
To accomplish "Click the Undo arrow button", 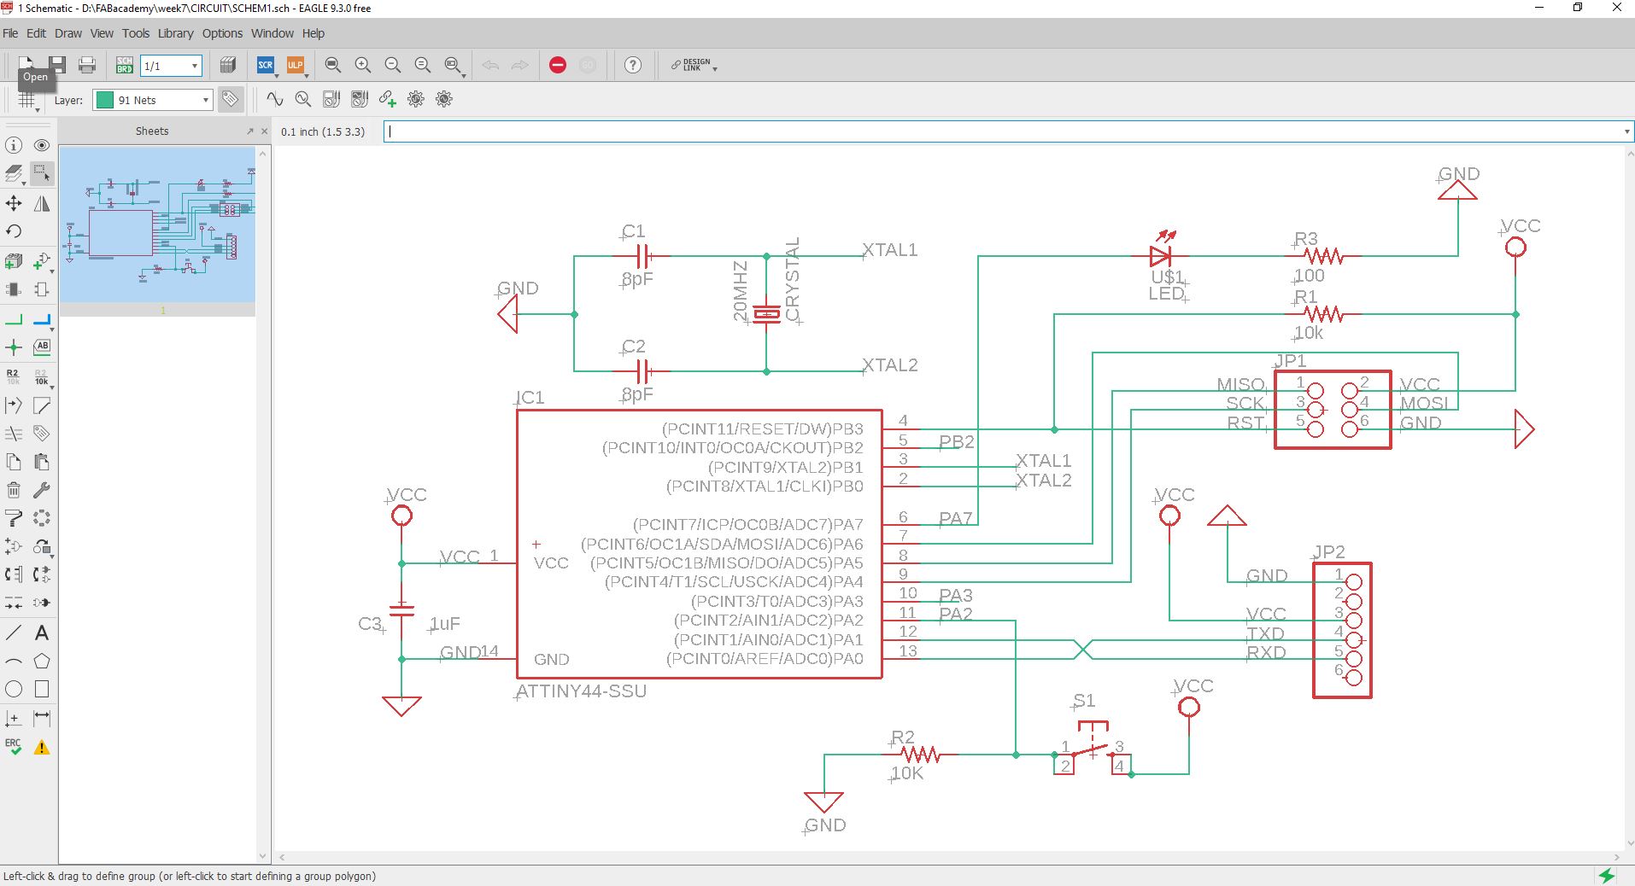I will [490, 65].
